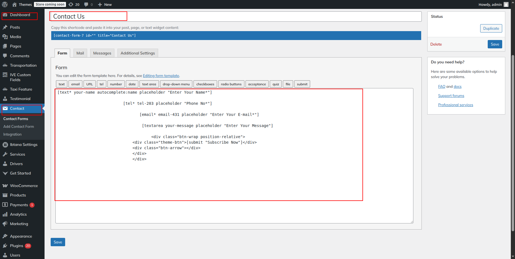The image size is (515, 259).
Task: Click the Duplicate button
Action: 491,28
